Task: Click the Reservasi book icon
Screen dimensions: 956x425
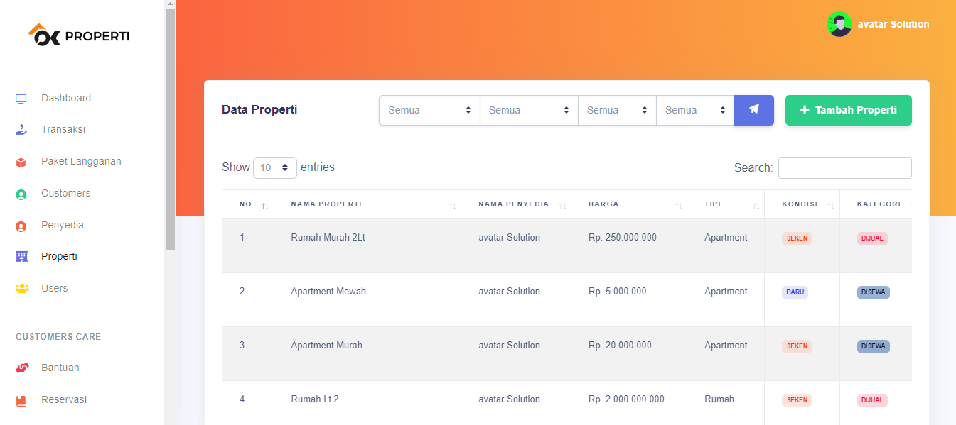Action: tap(21, 400)
